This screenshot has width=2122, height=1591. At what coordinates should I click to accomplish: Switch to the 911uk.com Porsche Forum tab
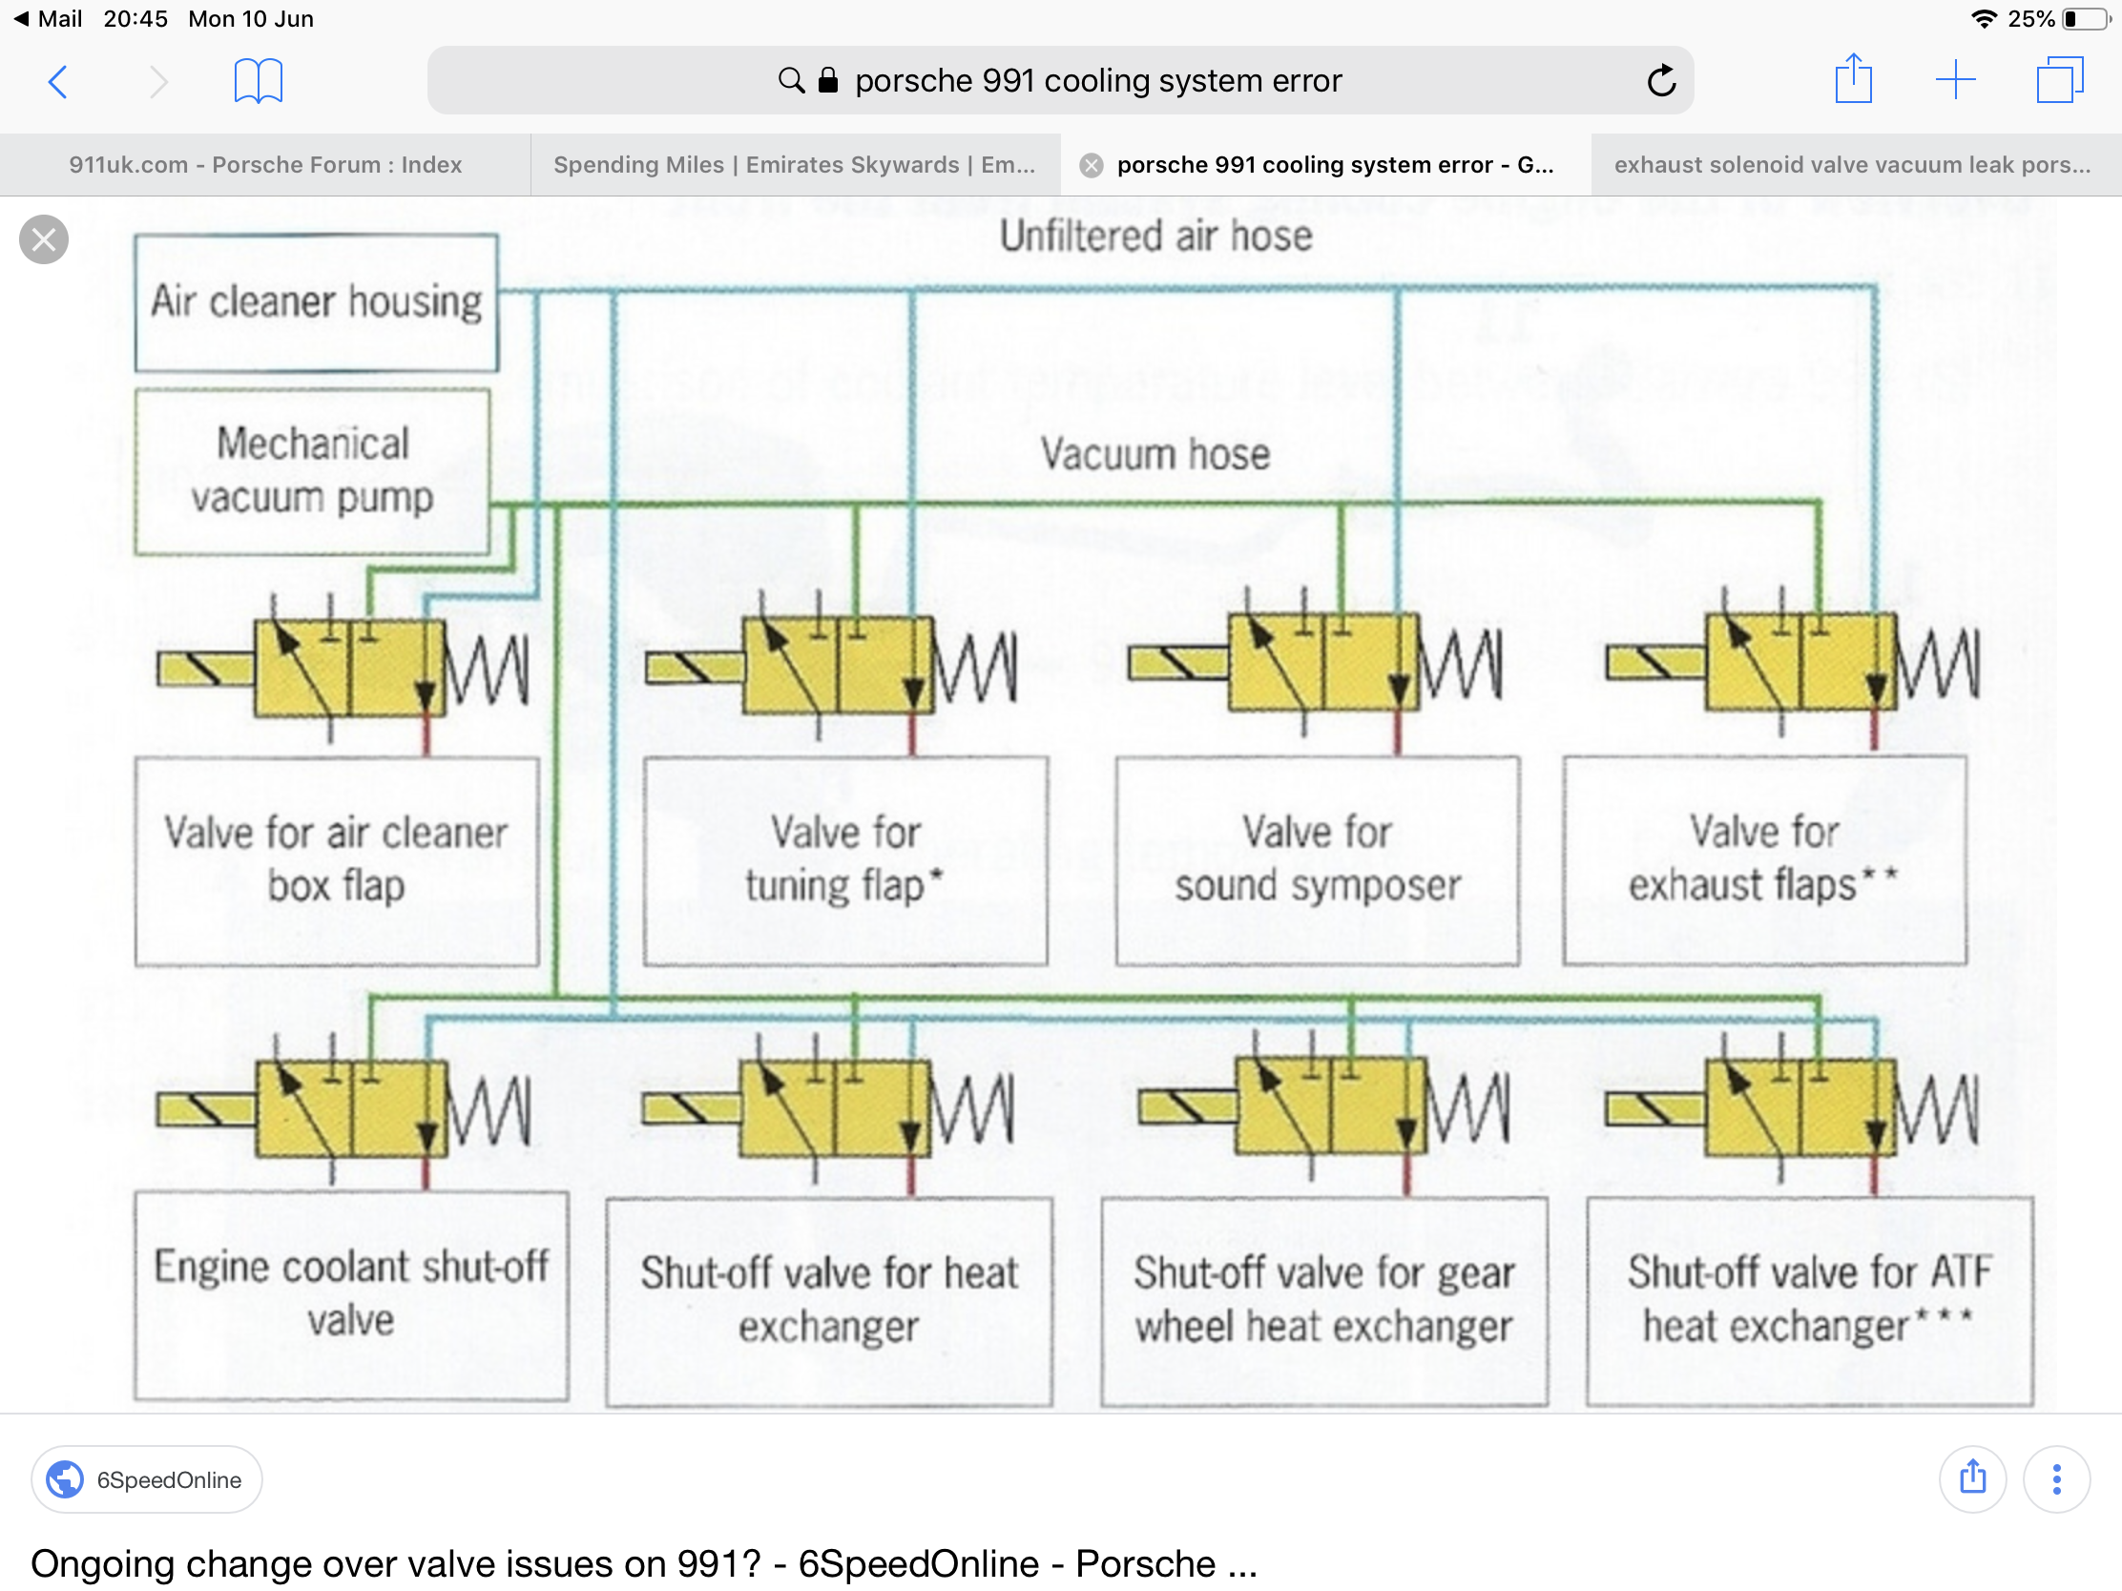pos(264,165)
